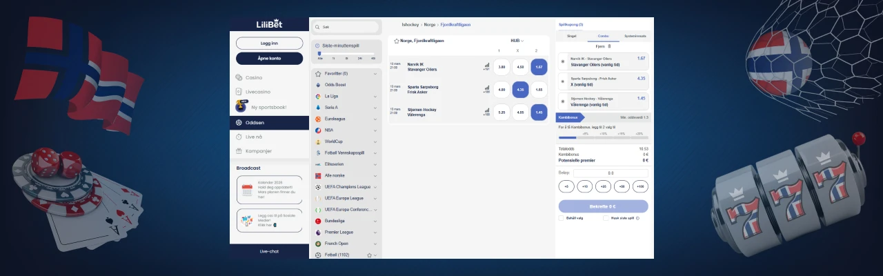Viewport: 883px width, 276px height.
Task: Open Live nå via its clock icon
Action: point(239,137)
